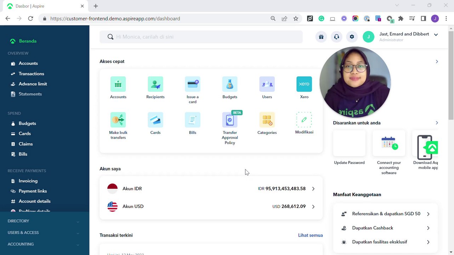Open Statements in the sidebar
This screenshot has width=454, height=255.
(x=30, y=94)
